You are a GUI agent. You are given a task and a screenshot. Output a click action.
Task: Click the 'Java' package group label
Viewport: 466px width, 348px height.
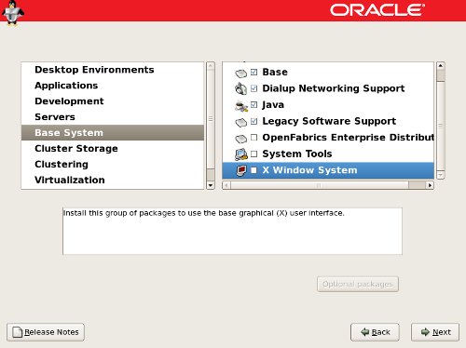[273, 105]
